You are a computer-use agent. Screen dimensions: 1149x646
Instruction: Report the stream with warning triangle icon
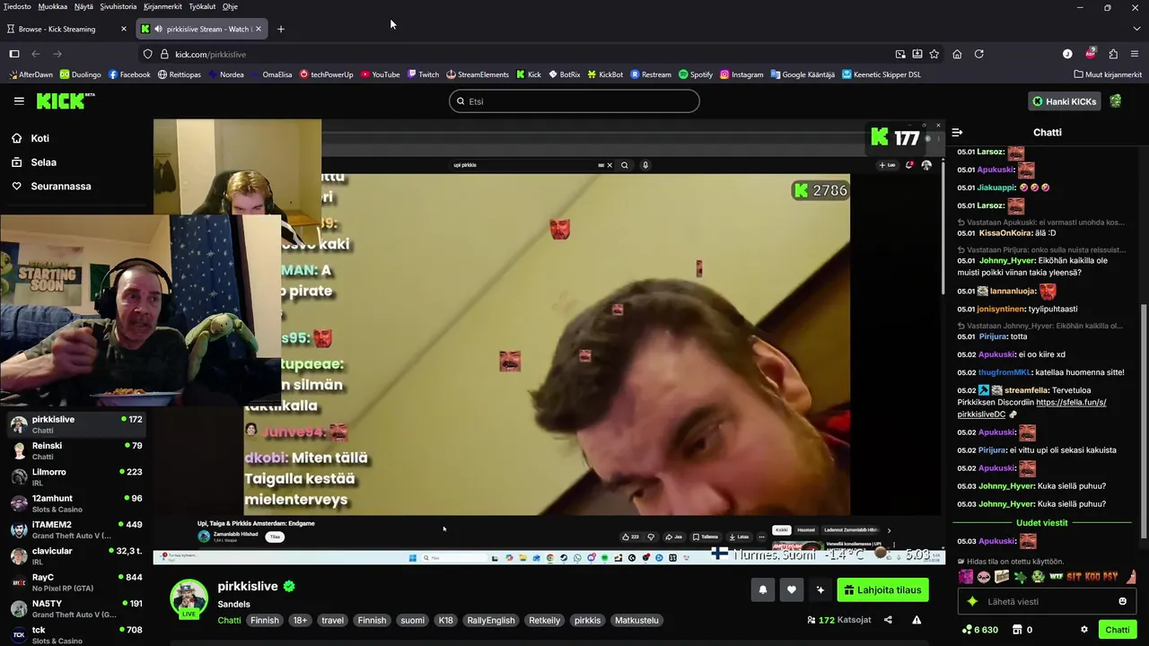[x=917, y=620]
